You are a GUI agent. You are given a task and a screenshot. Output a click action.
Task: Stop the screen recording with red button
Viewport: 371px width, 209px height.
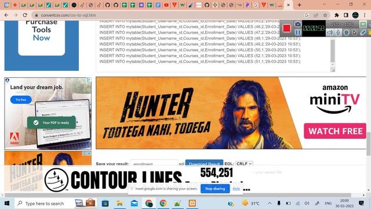(x=287, y=28)
